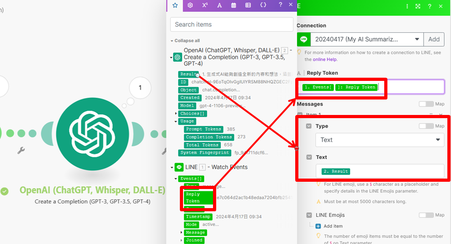Click wrench icon left of OpenAI module
Viewport: 451px width, 244px height.
(x=21, y=150)
